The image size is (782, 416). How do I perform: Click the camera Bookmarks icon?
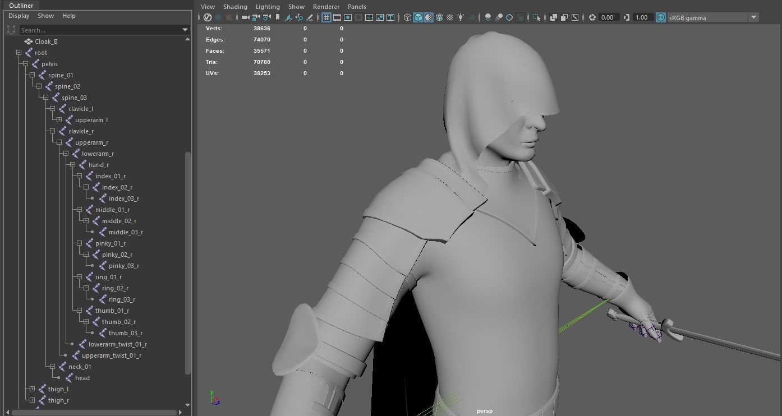pyautogui.click(x=278, y=17)
